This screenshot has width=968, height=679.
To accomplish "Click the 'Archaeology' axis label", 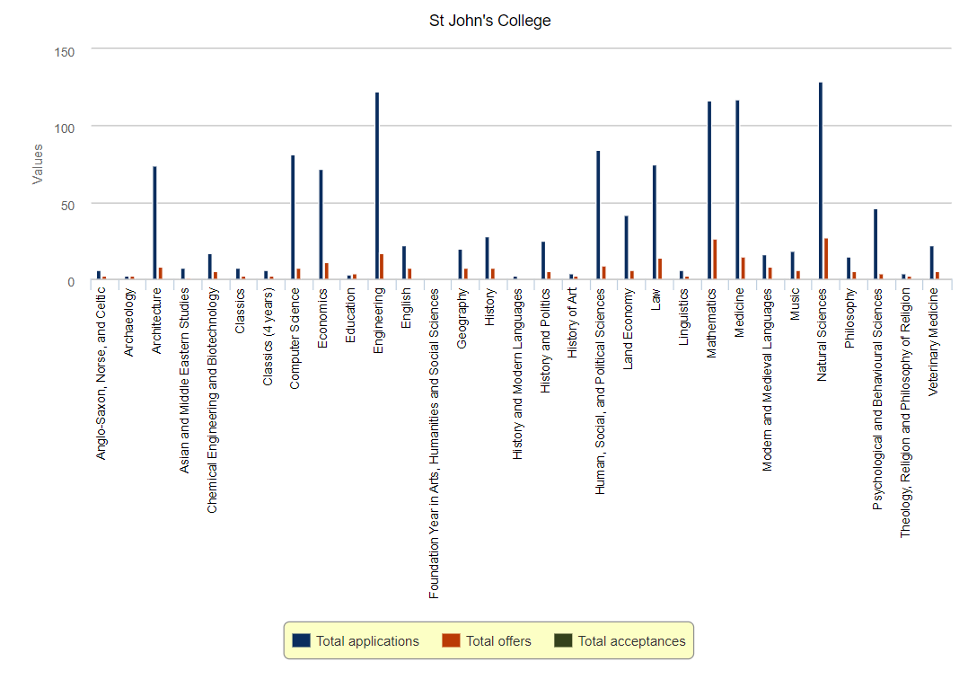I will click(128, 322).
